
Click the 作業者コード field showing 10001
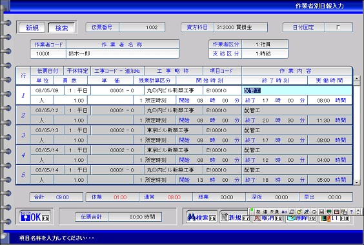(x=48, y=54)
